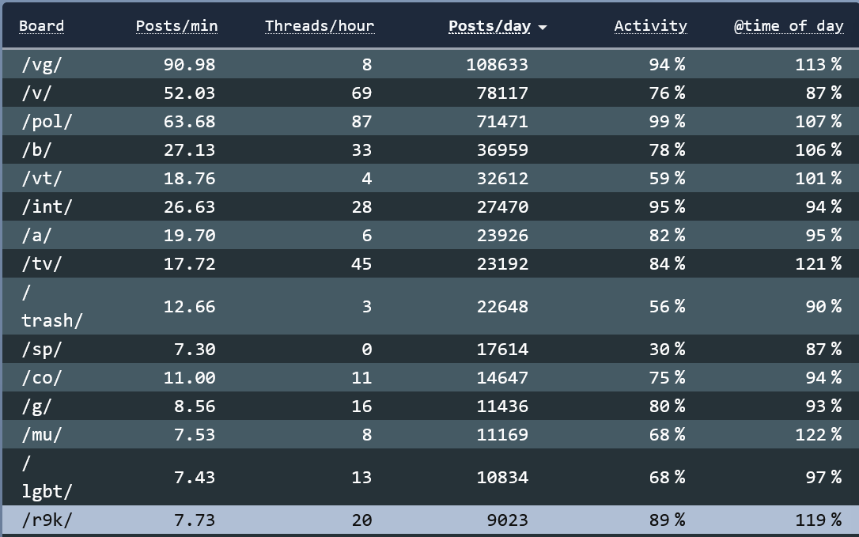This screenshot has width=859, height=537.
Task: Click the Posts/day sort arrow indicator
Action: tap(543, 27)
